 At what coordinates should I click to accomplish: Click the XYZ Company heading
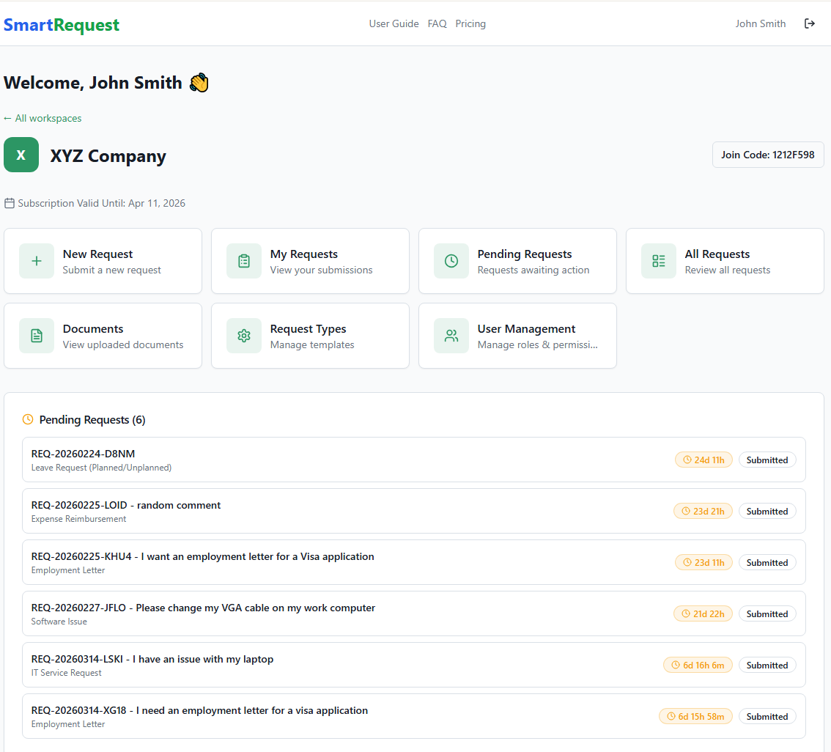click(108, 156)
